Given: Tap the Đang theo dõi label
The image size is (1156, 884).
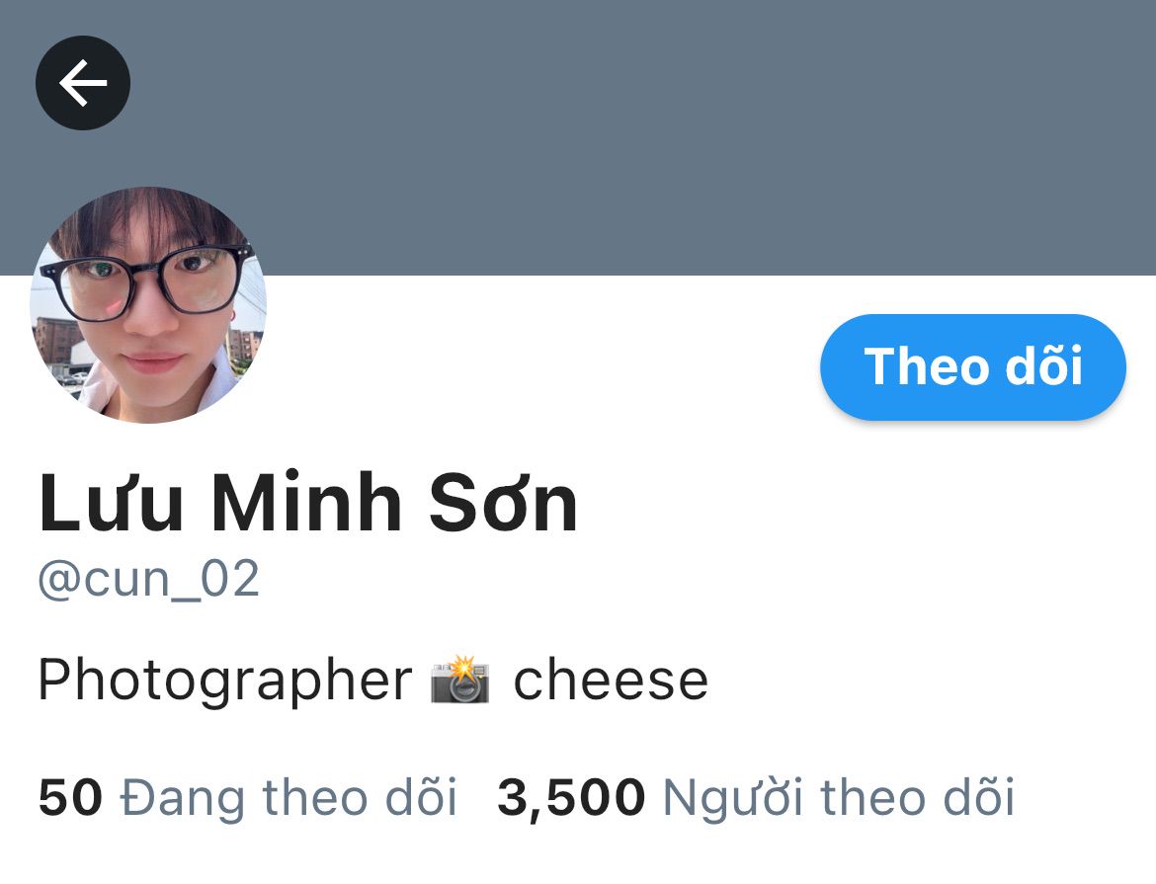Looking at the screenshot, I should click(x=289, y=798).
